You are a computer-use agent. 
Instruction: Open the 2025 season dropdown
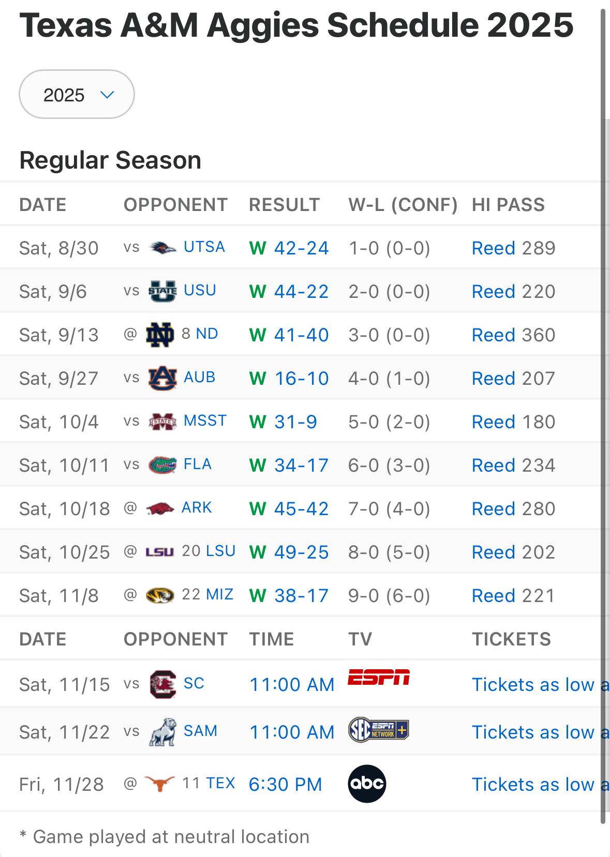[77, 95]
